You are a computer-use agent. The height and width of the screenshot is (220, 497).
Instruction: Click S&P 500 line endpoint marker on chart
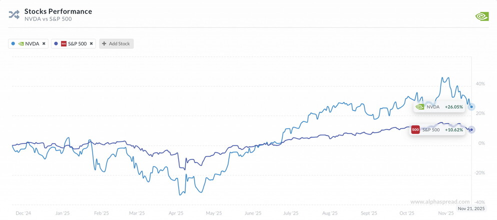[471, 130]
